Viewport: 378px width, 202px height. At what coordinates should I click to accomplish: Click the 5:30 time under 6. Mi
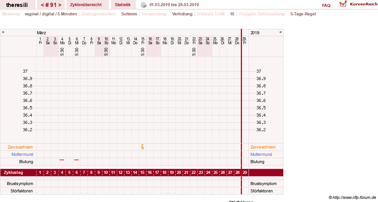pyautogui.click(x=77, y=52)
